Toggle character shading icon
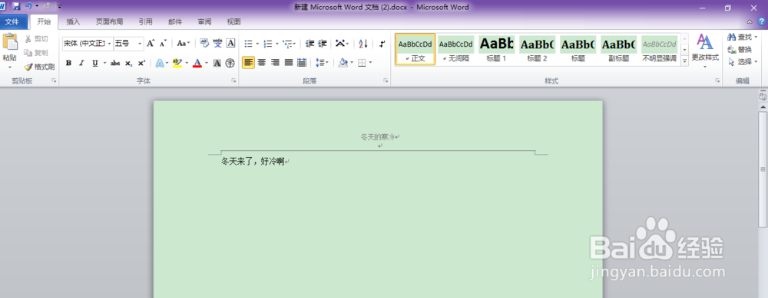 217,63
